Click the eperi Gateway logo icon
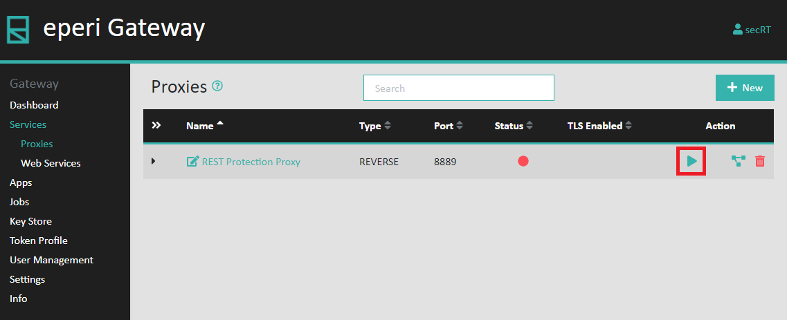The image size is (787, 320). [17, 30]
